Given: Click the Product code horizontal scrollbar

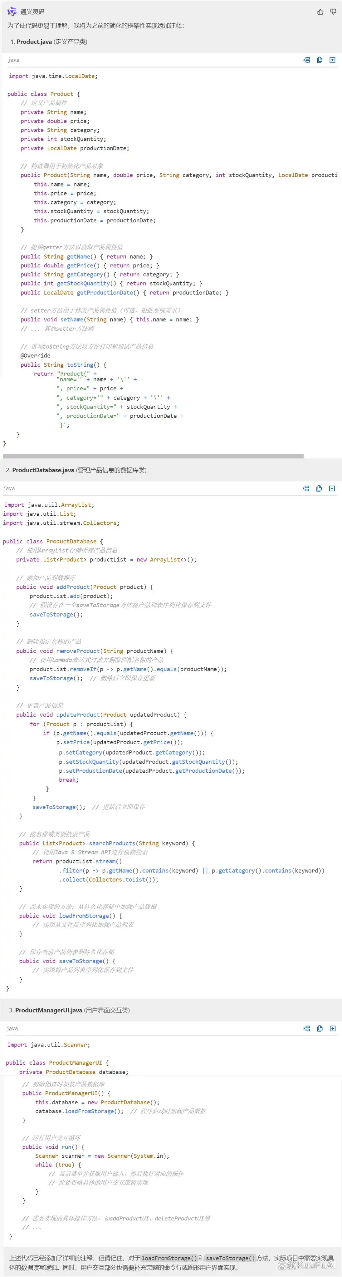Looking at the screenshot, I should pyautogui.click(x=153, y=456).
